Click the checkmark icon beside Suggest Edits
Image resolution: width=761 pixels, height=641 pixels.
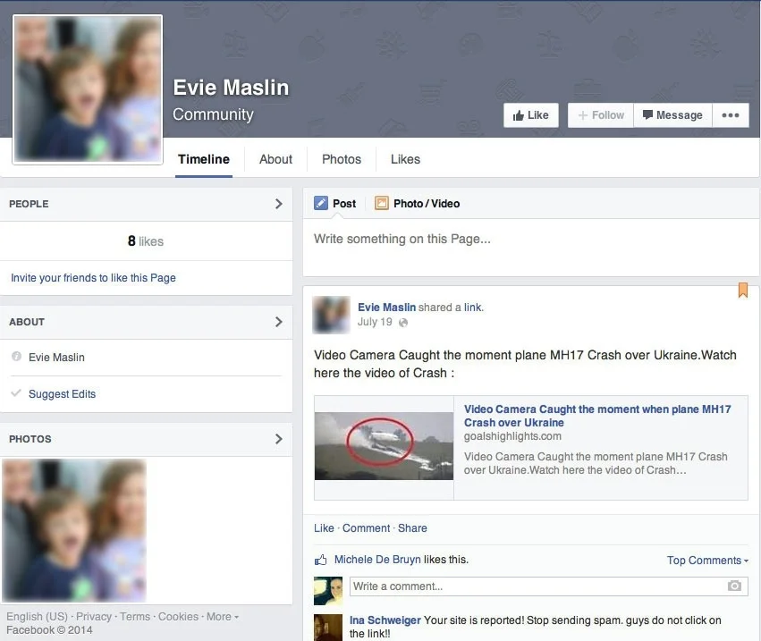(x=16, y=393)
